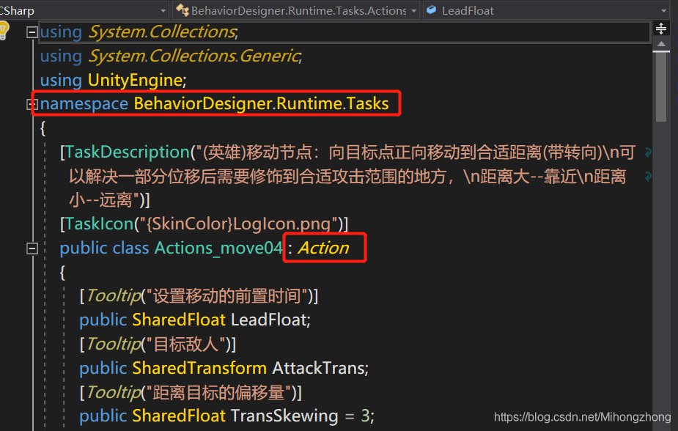Click the Actions_move04 class name
The height and width of the screenshot is (431, 678).
coord(219,248)
